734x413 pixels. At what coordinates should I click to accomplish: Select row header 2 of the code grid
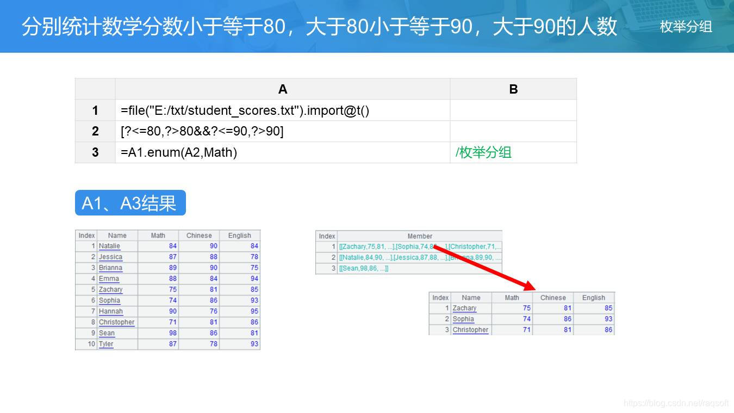tap(95, 131)
